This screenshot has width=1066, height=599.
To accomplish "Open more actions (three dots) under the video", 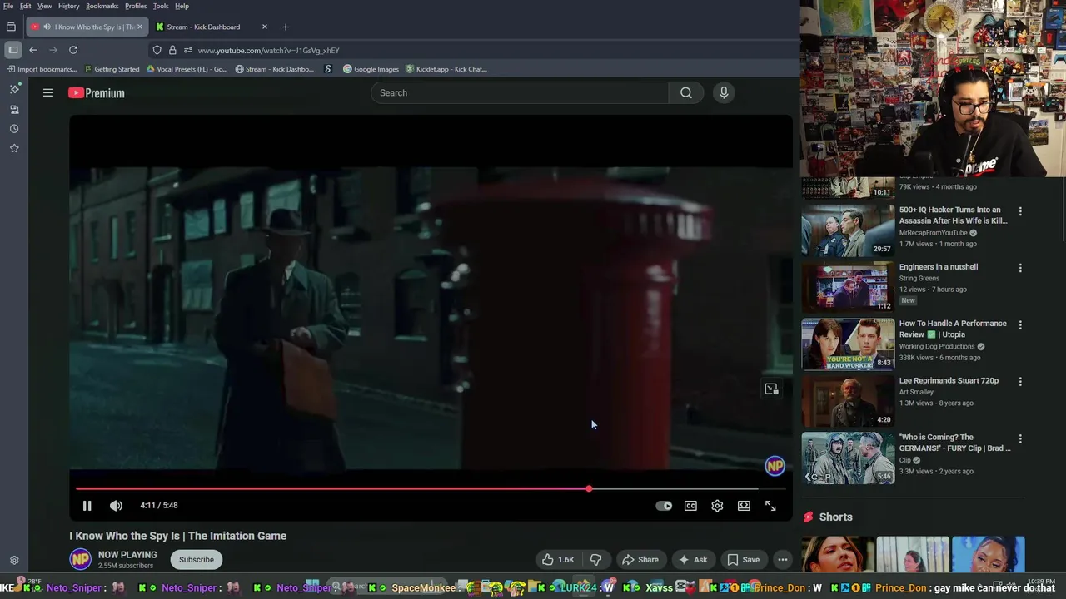I will [x=783, y=560].
